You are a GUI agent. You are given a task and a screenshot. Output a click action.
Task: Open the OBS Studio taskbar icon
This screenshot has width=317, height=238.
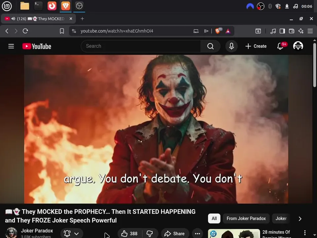pyautogui.click(x=79, y=6)
